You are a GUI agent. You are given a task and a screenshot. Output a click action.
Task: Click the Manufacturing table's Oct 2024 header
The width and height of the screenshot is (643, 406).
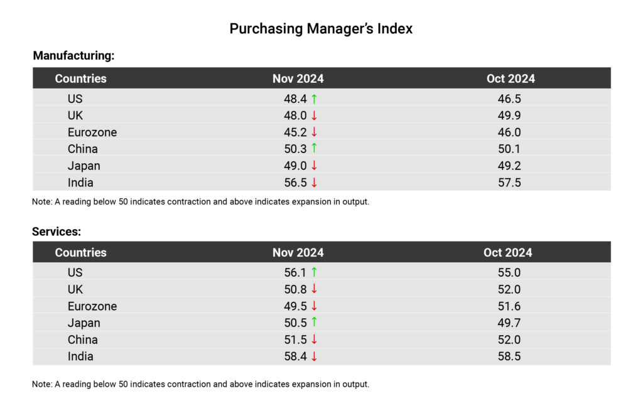tap(511, 78)
